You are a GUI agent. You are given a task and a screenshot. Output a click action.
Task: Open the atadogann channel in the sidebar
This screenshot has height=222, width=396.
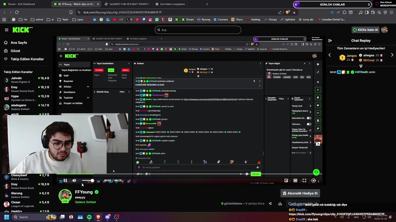click(26, 107)
